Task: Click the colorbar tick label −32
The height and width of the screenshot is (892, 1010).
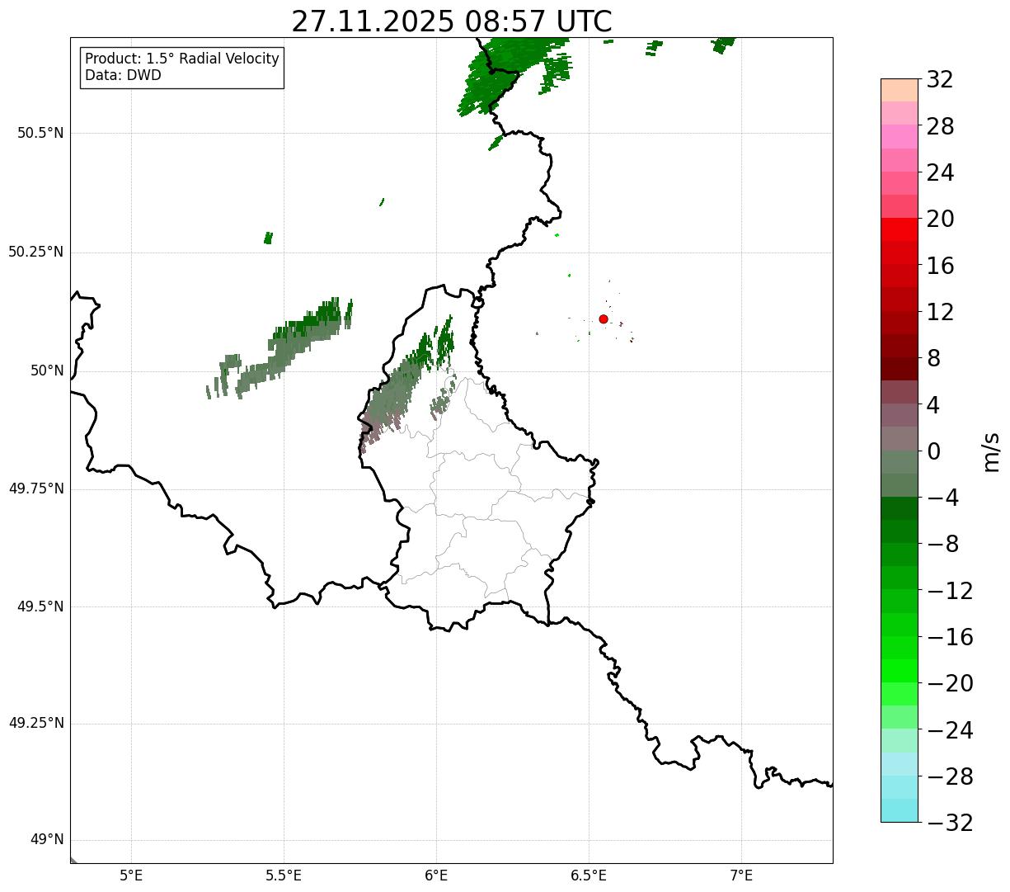Action: [x=950, y=823]
